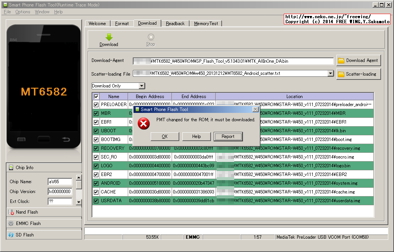The width and height of the screenshot is (394, 252).
Task: Uncheck the PRELOADER partition checkbox
Action: point(96,105)
